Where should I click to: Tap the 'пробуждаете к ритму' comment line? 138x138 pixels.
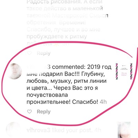coord(57,37)
